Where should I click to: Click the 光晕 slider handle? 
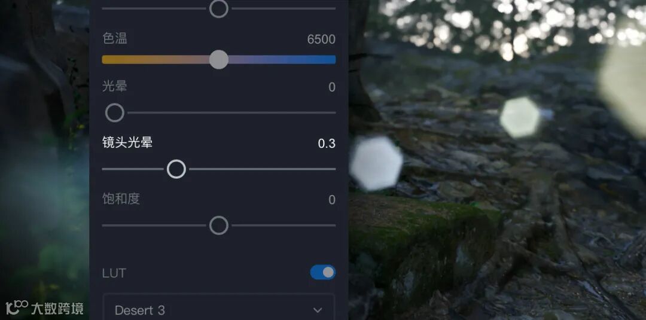click(x=114, y=112)
